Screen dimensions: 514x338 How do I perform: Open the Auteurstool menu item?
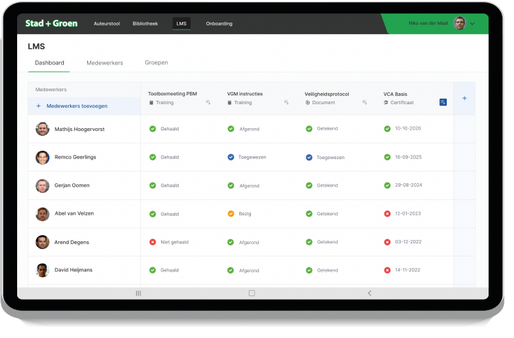[106, 23]
